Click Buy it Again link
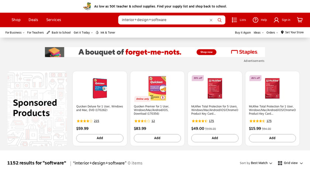Viewport: 310px width, 174px height. tap(243, 32)
